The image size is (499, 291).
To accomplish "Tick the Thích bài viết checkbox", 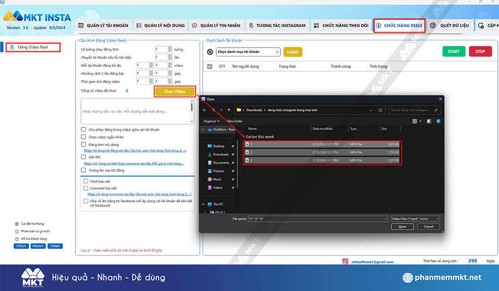I will (85, 181).
